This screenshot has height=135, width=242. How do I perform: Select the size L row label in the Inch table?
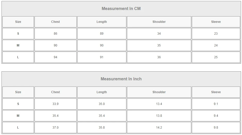(x=18, y=128)
